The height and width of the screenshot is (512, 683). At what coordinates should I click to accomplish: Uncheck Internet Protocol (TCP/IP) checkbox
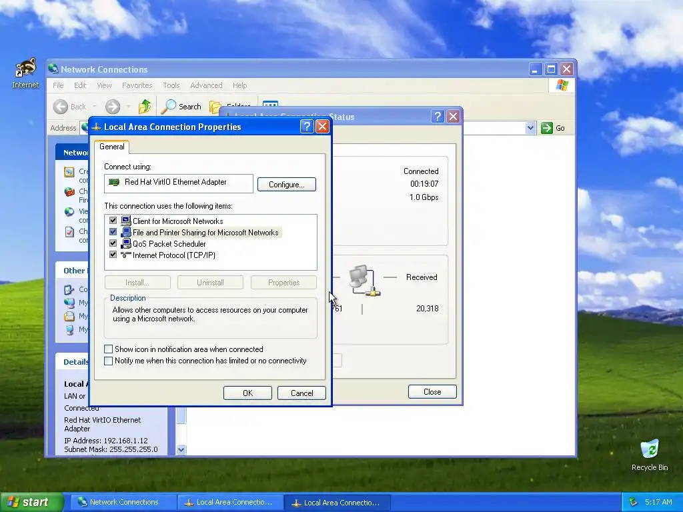(113, 255)
